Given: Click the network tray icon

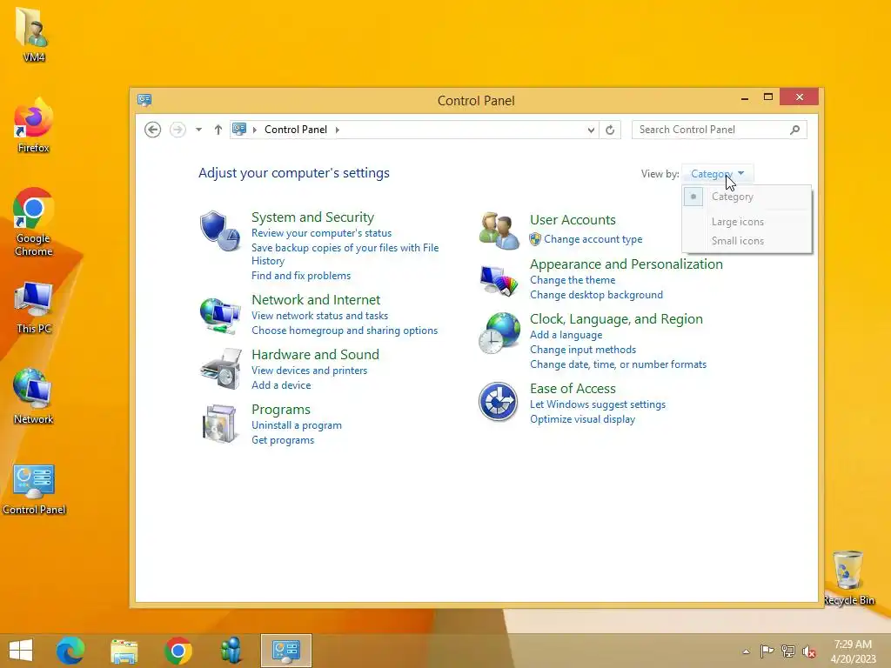Looking at the screenshot, I should [x=788, y=651].
